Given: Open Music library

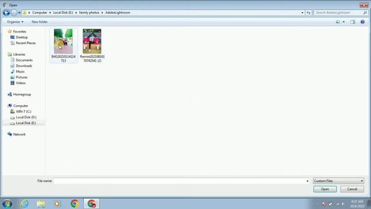Looking at the screenshot, I should pyautogui.click(x=20, y=71).
